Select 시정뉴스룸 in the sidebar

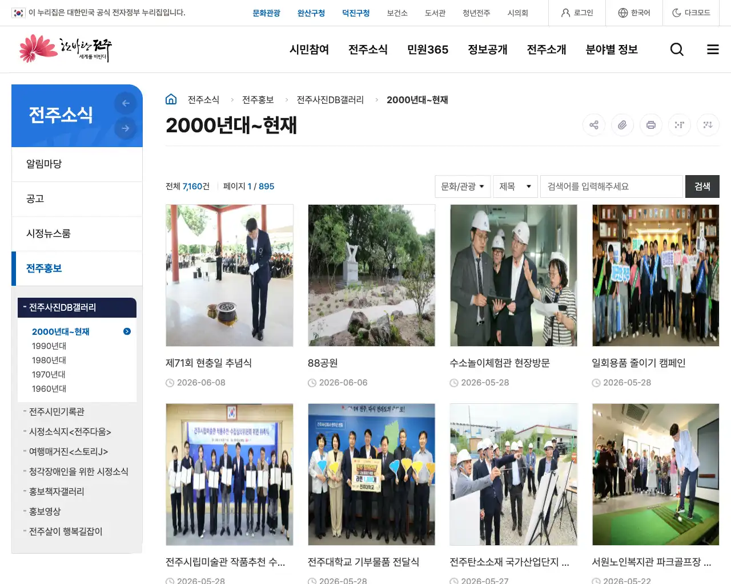[x=77, y=234]
